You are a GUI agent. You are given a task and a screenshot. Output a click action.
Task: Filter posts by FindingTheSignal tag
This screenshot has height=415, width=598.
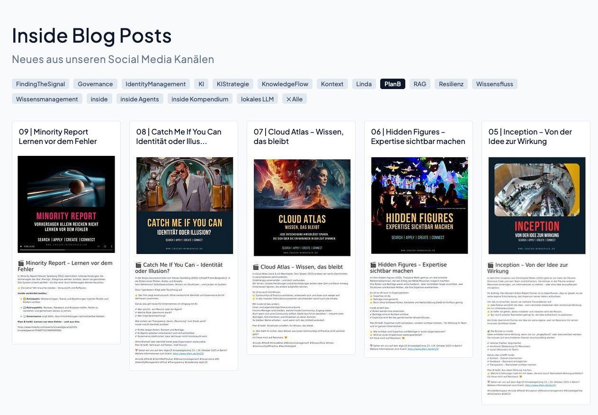[40, 84]
